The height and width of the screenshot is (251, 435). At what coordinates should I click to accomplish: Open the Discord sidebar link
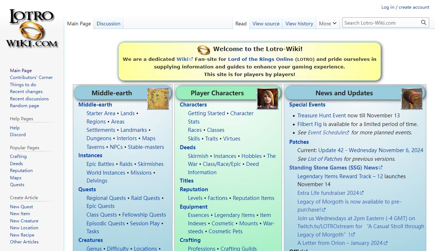point(18,135)
